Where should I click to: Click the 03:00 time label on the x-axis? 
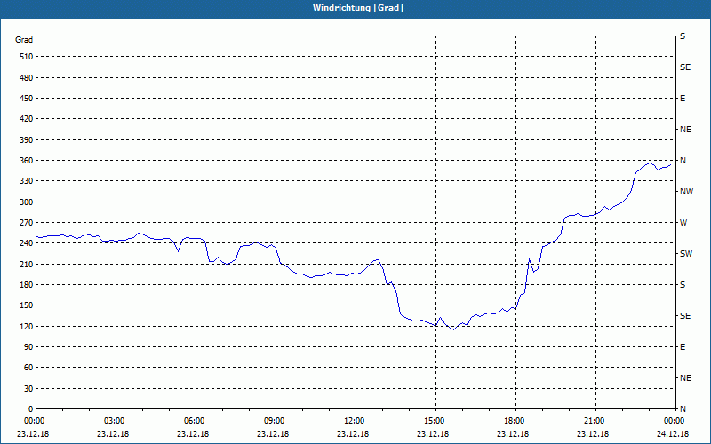point(116,421)
